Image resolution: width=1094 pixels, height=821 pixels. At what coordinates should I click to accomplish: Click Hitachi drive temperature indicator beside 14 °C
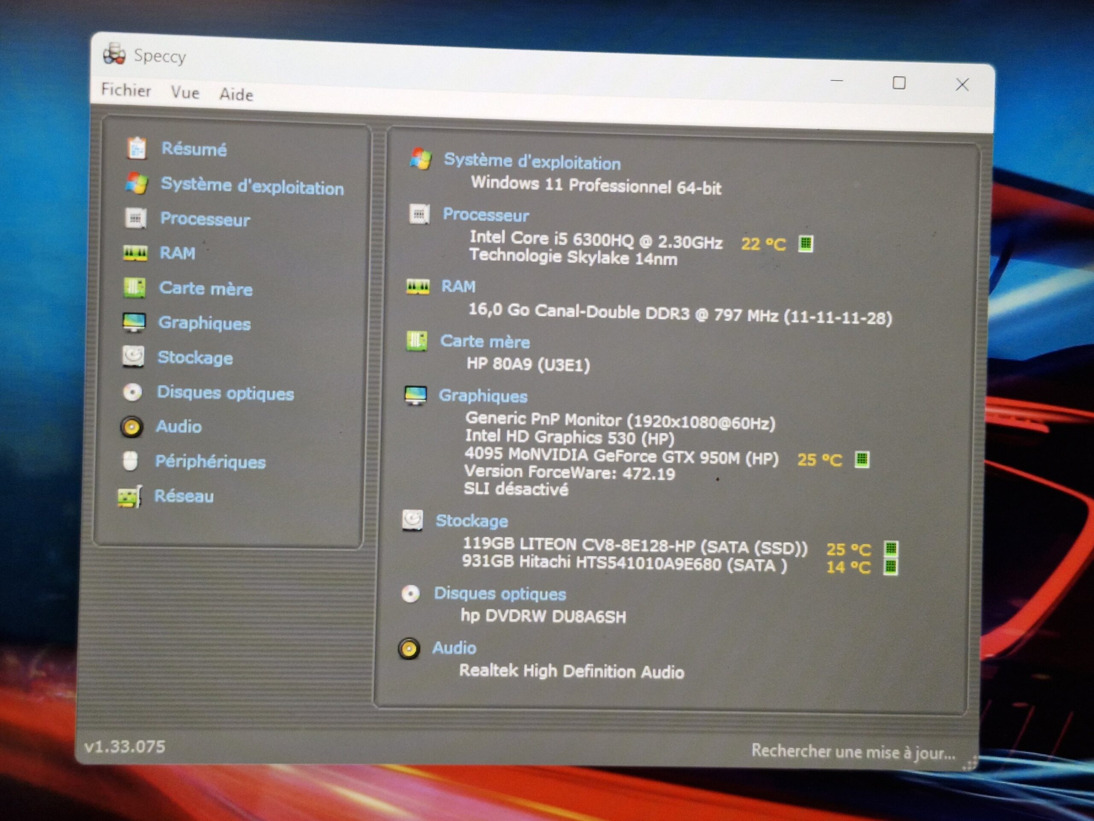click(890, 567)
